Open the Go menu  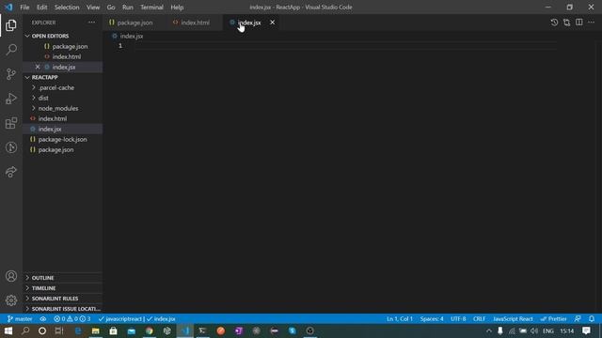pos(111,8)
